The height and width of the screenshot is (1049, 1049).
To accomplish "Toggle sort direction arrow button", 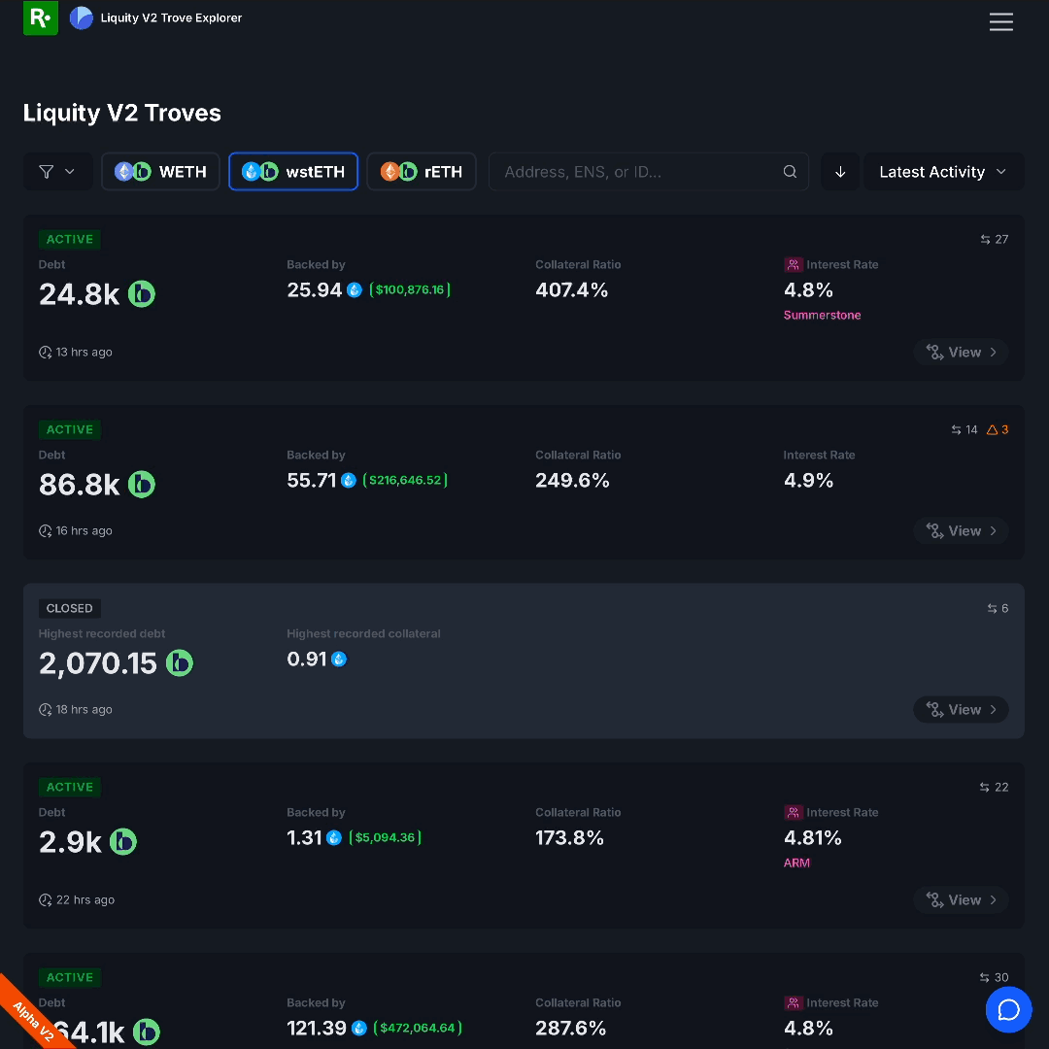I will coord(840,172).
